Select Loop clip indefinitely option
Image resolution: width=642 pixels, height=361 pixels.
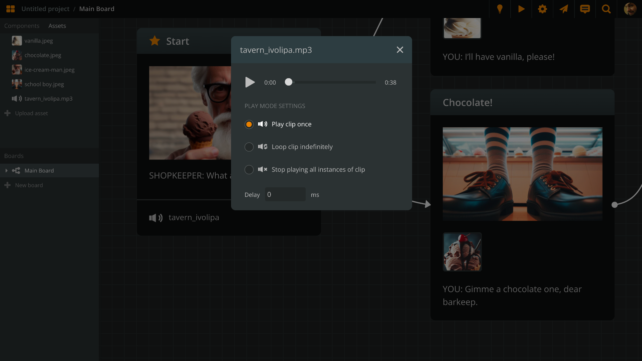249,147
